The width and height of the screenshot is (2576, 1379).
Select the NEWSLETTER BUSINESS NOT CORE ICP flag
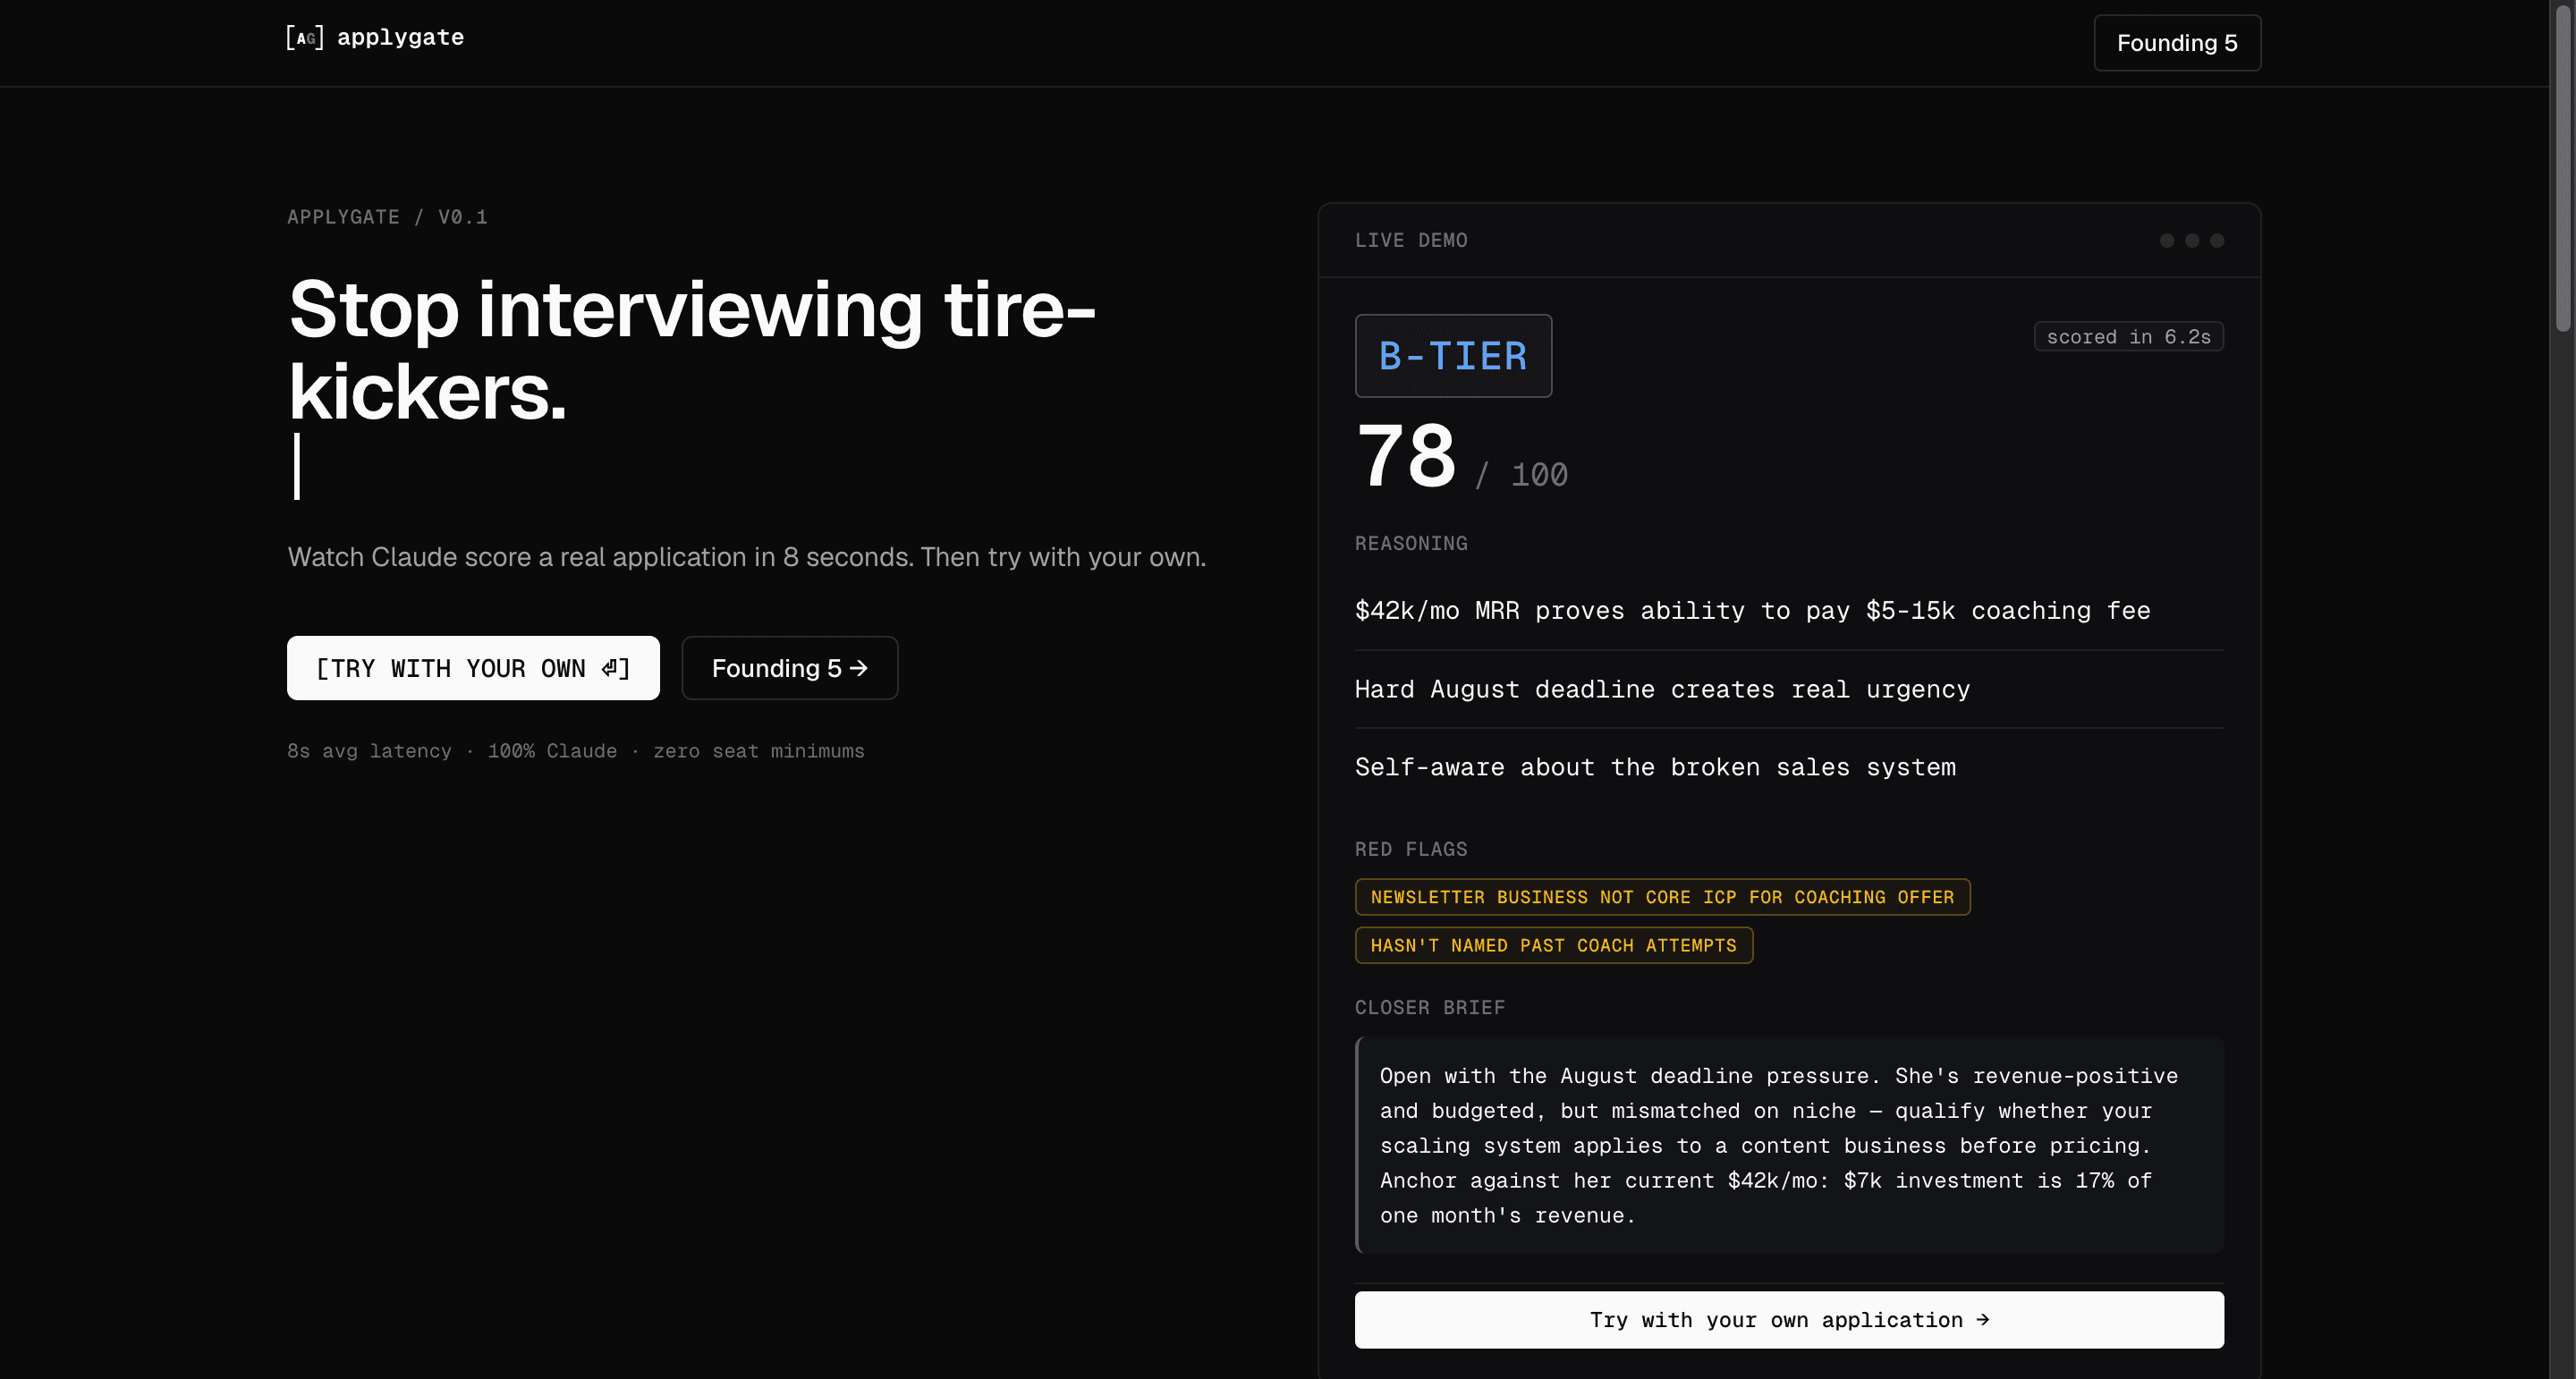pyautogui.click(x=1661, y=897)
